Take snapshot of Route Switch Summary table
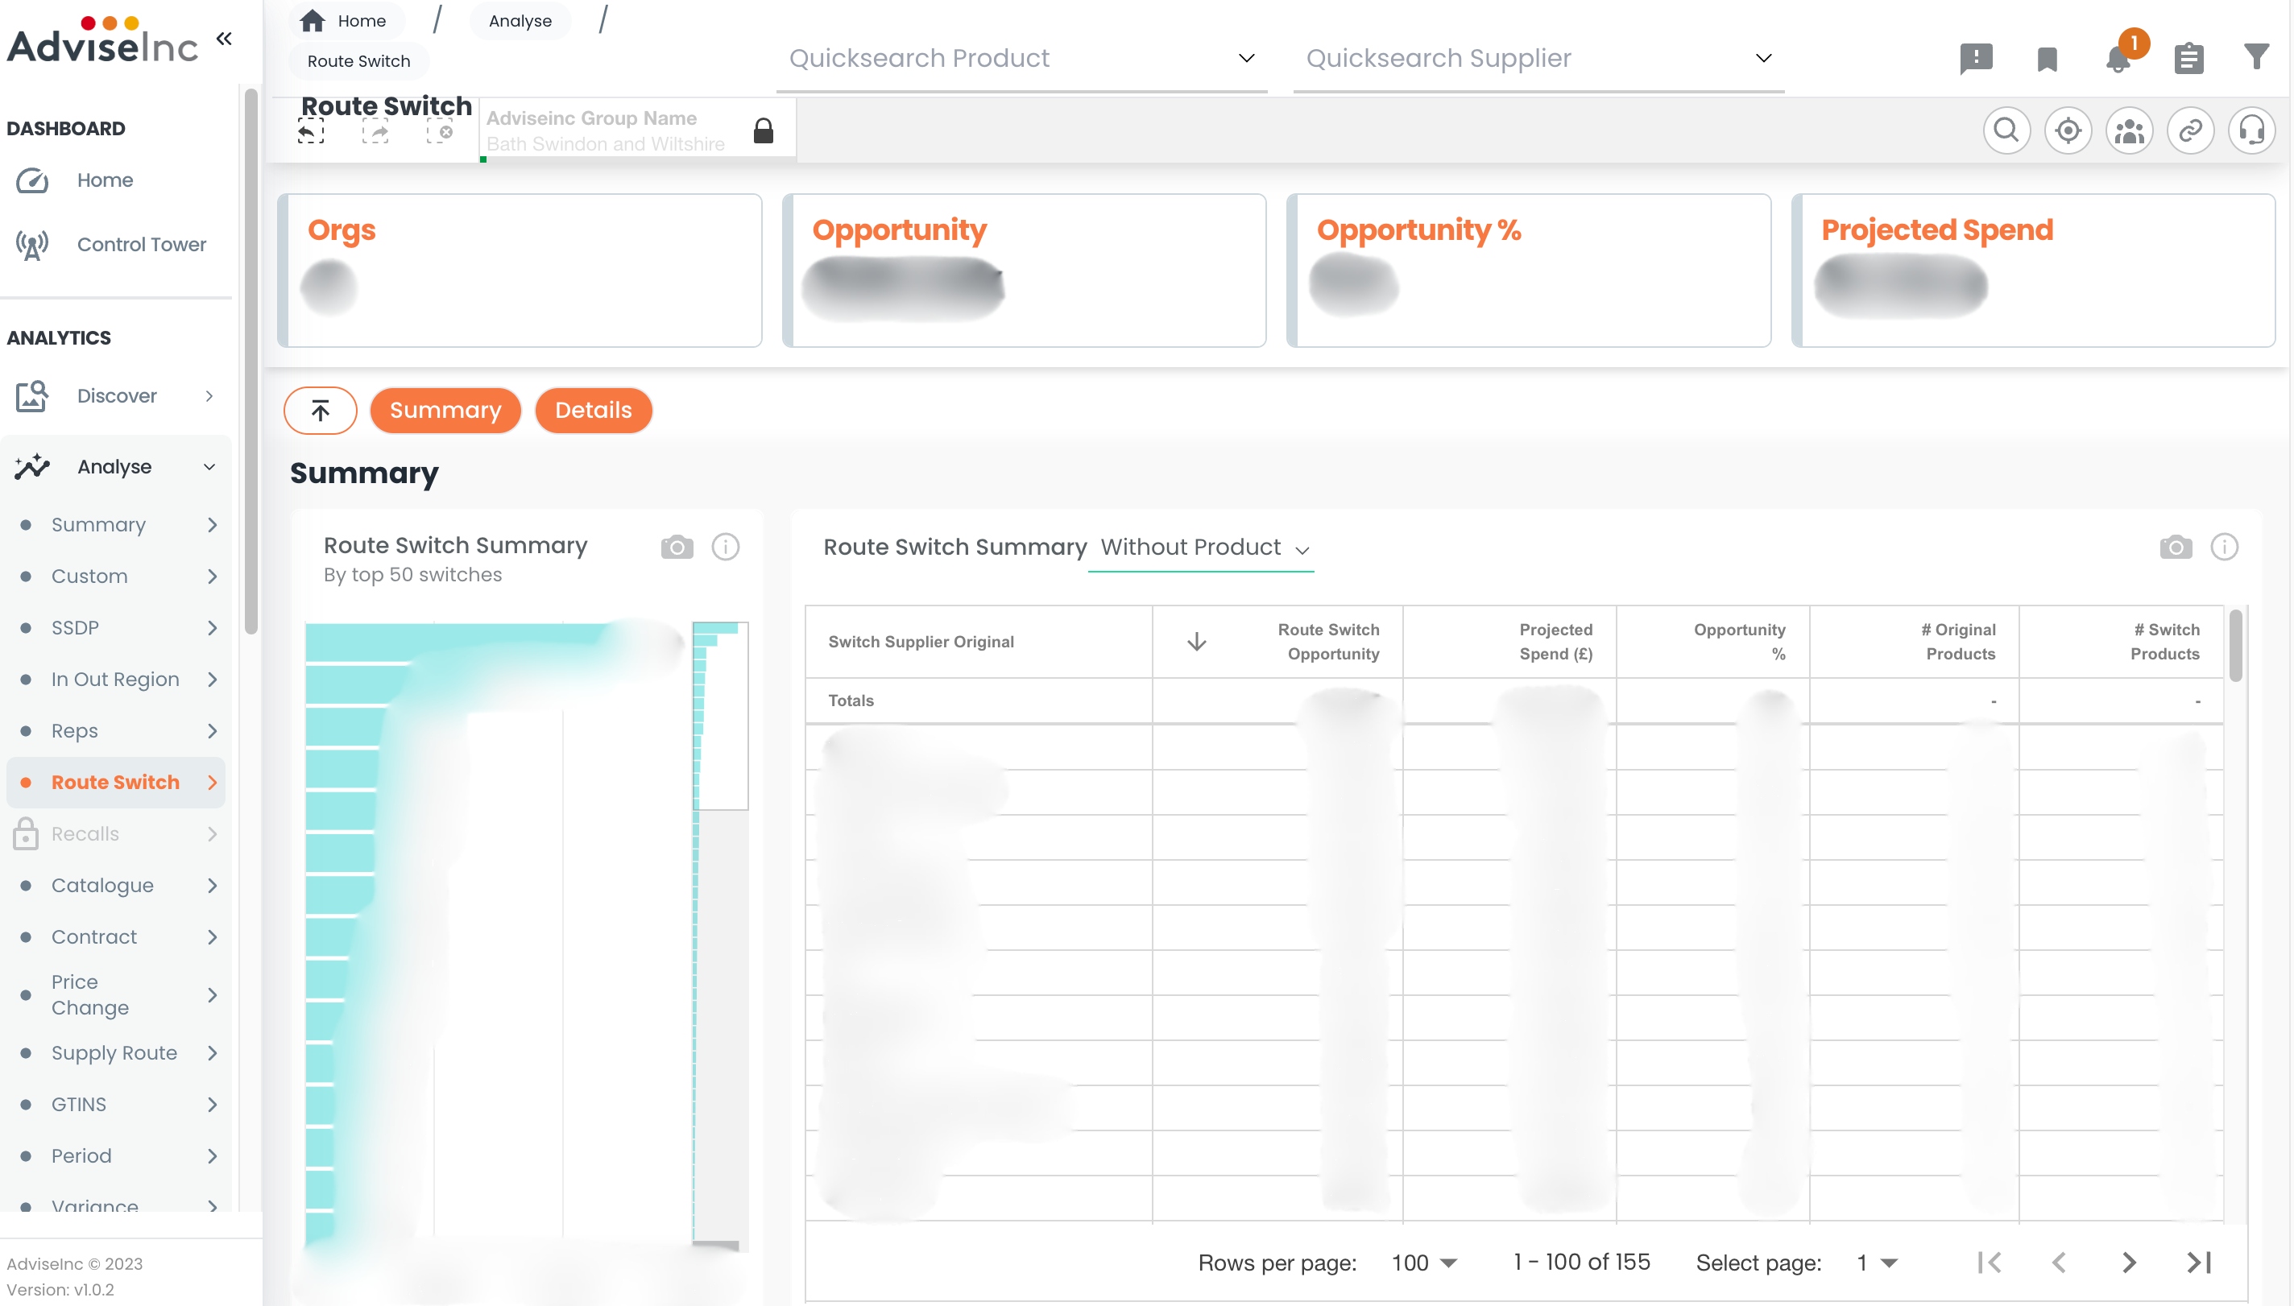The width and height of the screenshot is (2294, 1306). (2176, 548)
